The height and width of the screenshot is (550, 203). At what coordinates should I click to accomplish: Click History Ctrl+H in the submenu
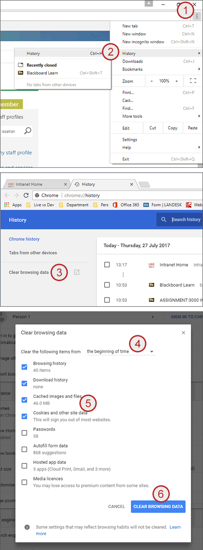(x=62, y=53)
